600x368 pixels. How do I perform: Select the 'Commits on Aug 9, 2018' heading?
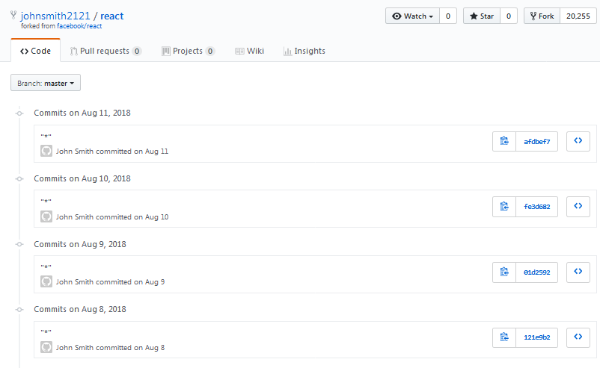(80, 244)
